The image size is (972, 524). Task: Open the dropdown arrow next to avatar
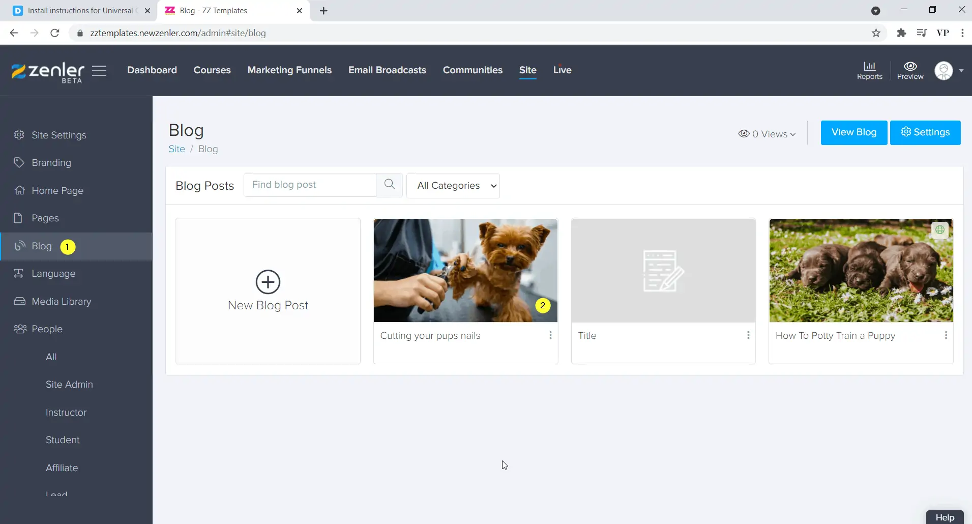961,71
